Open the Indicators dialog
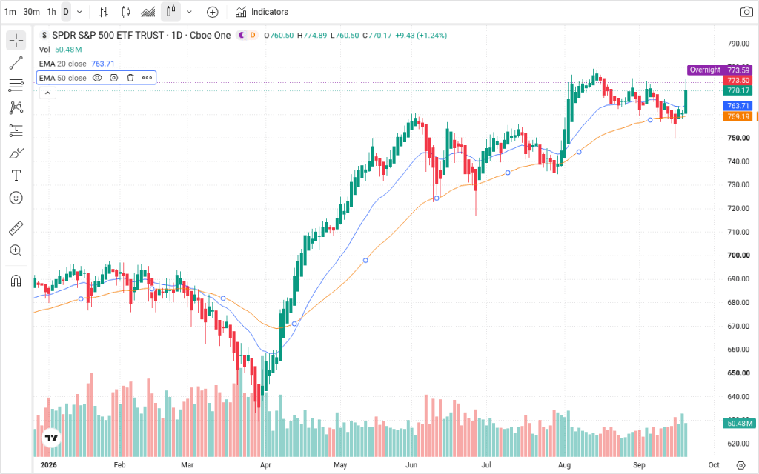 [262, 12]
